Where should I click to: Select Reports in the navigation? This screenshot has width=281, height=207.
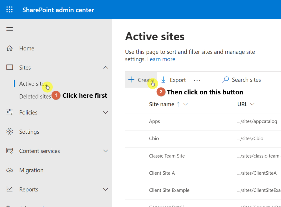[x=29, y=189]
